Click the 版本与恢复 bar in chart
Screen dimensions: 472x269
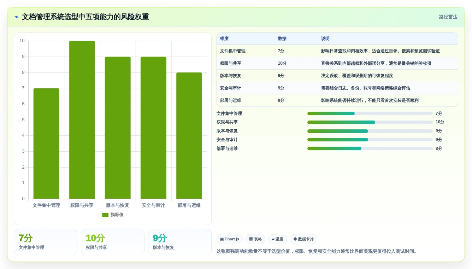118,128
